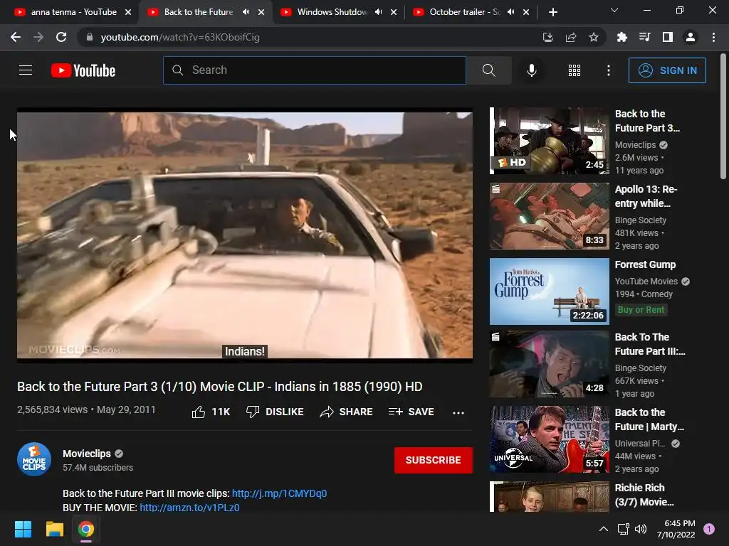
Task: Click install app icon in address bar
Action: 548,37
